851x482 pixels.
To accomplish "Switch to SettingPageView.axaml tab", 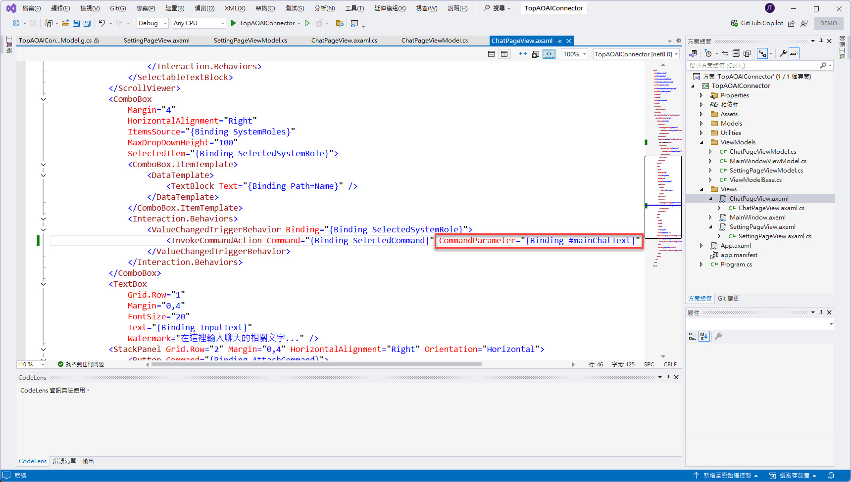I will (156, 41).
